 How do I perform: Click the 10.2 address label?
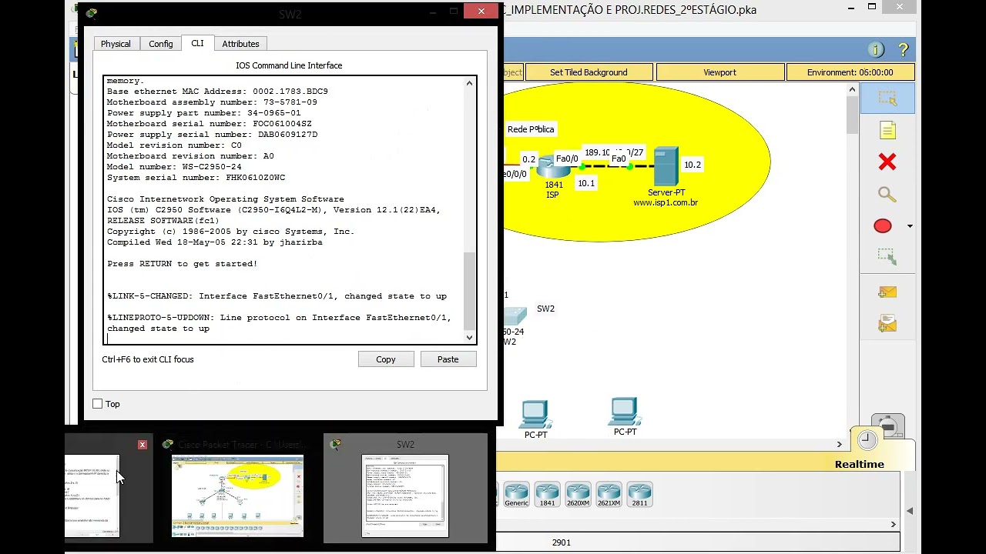(x=693, y=165)
